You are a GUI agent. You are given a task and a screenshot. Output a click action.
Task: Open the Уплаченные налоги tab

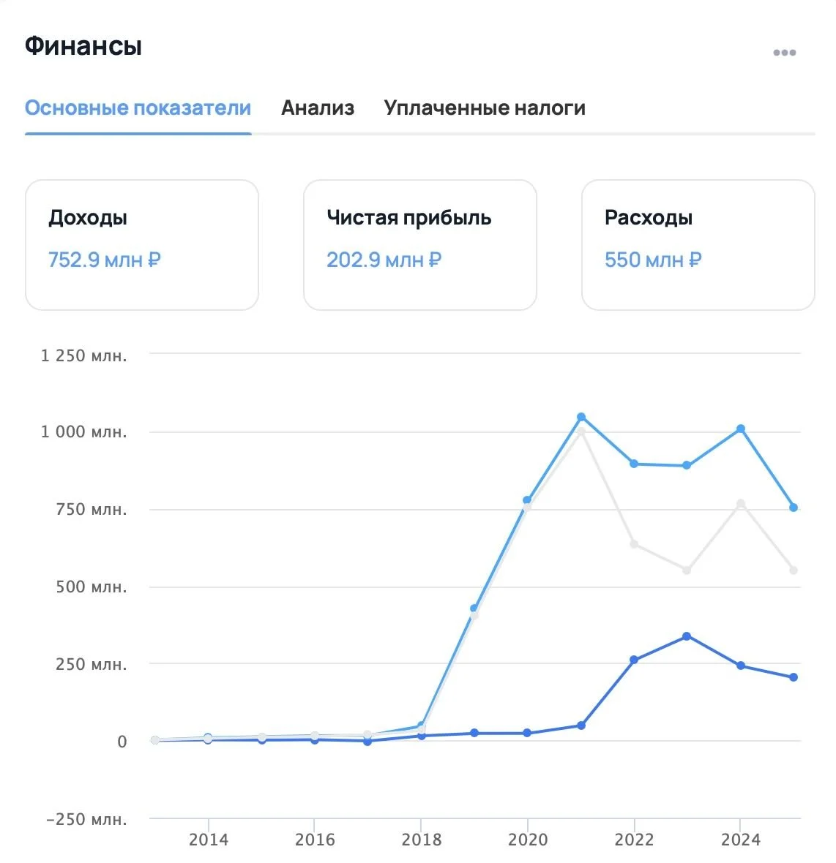[x=485, y=108]
